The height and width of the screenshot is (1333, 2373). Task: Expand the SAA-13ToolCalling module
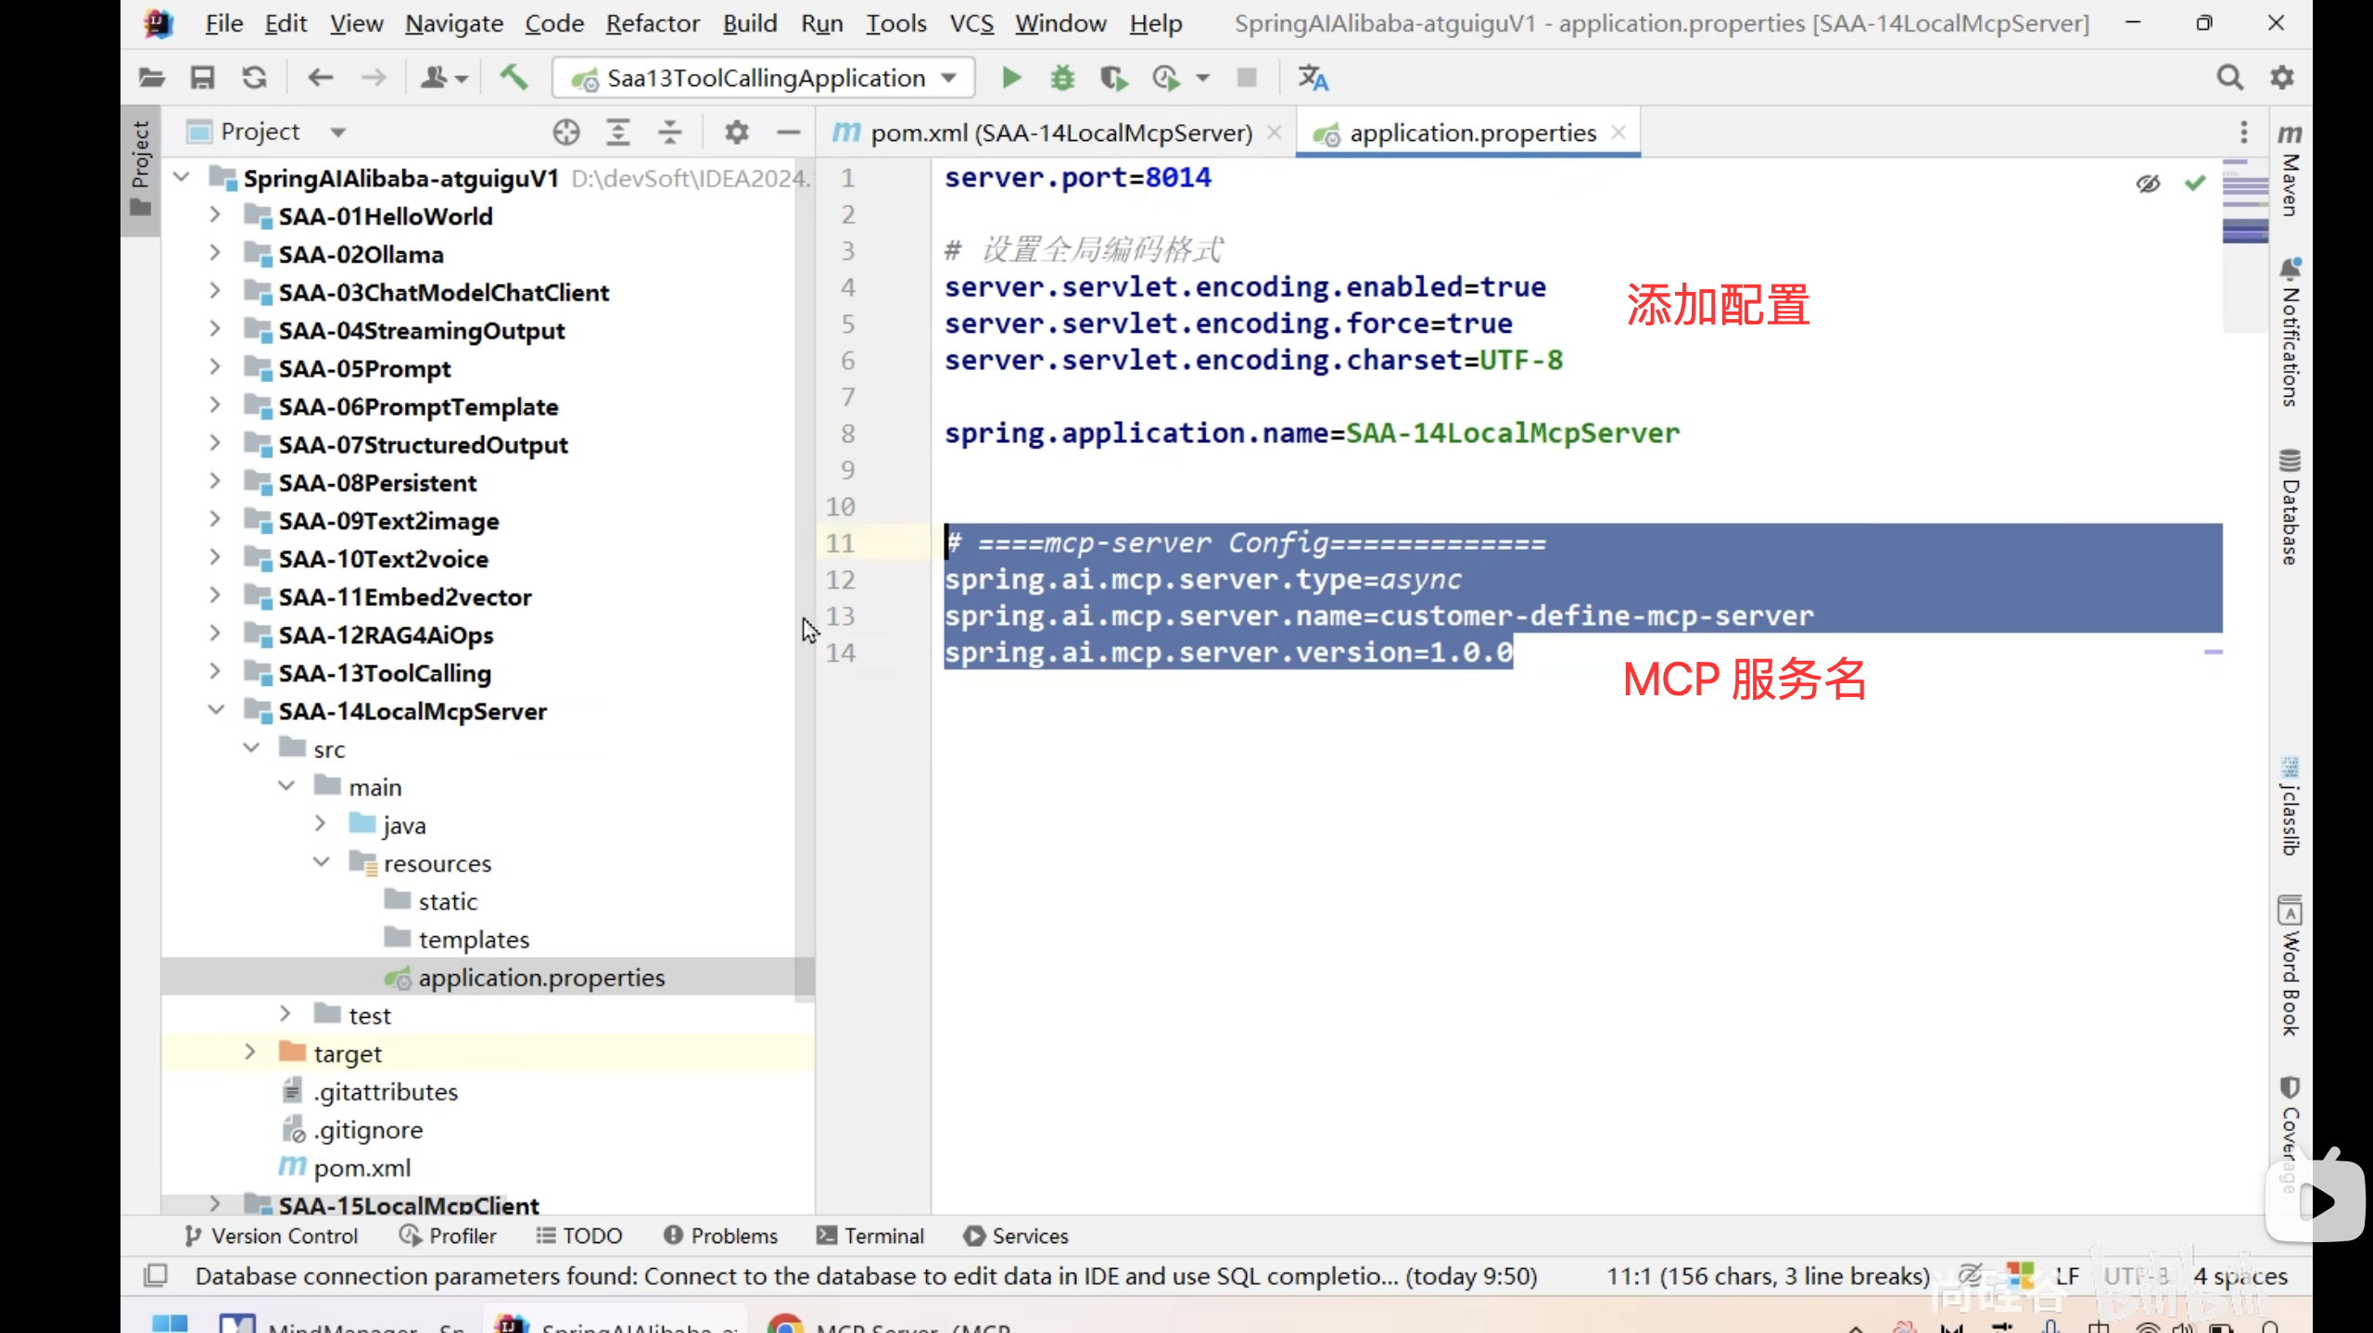pos(215,672)
